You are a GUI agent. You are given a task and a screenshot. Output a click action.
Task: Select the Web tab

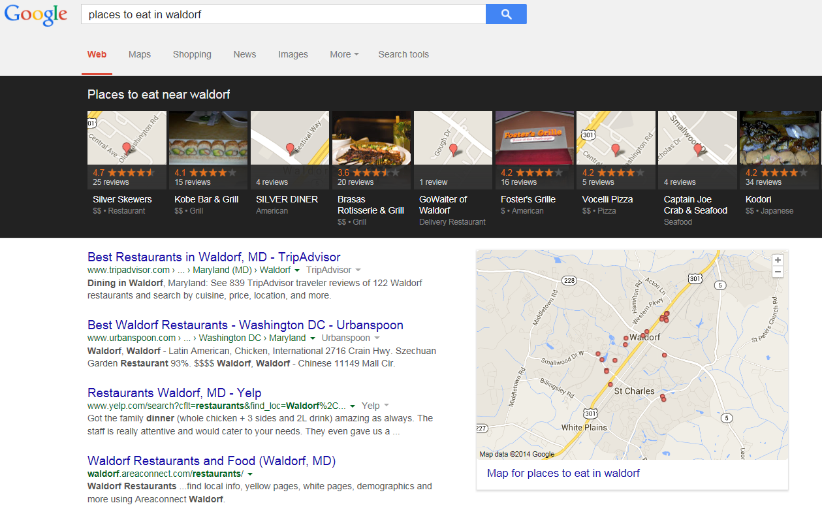(x=97, y=54)
